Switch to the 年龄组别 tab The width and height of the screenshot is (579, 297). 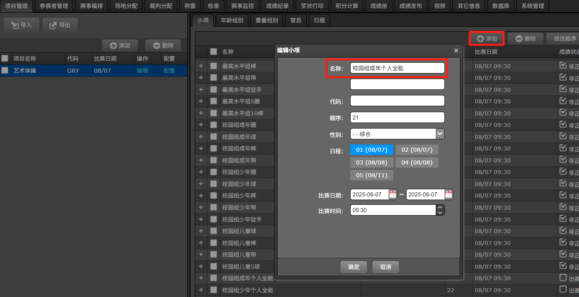click(232, 20)
